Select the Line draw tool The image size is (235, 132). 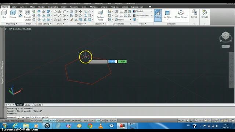[59, 15]
